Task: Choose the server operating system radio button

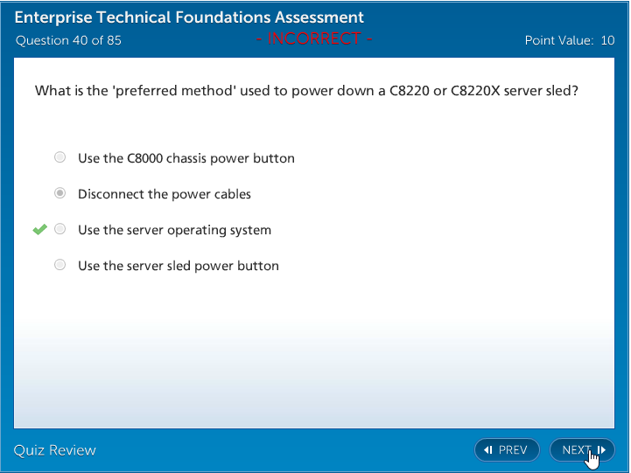Action: click(60, 229)
